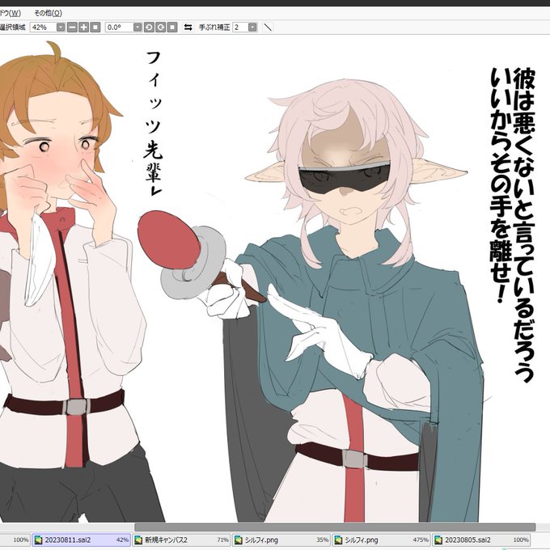This screenshot has width=550, height=550.
Task: Toggle the straight line drawing mode icon
Action: [268, 27]
